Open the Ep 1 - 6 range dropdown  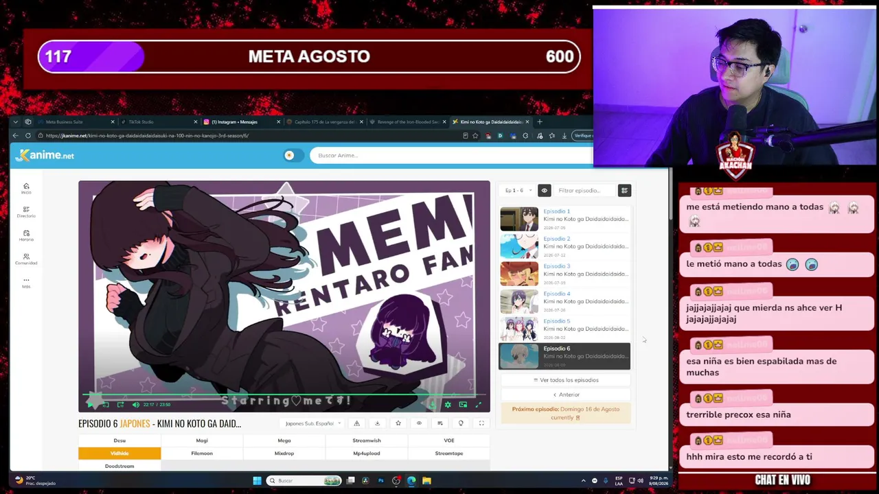[x=517, y=190]
